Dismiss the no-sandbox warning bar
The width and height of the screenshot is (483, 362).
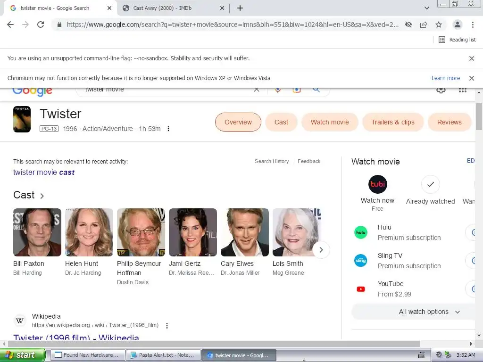(471, 58)
